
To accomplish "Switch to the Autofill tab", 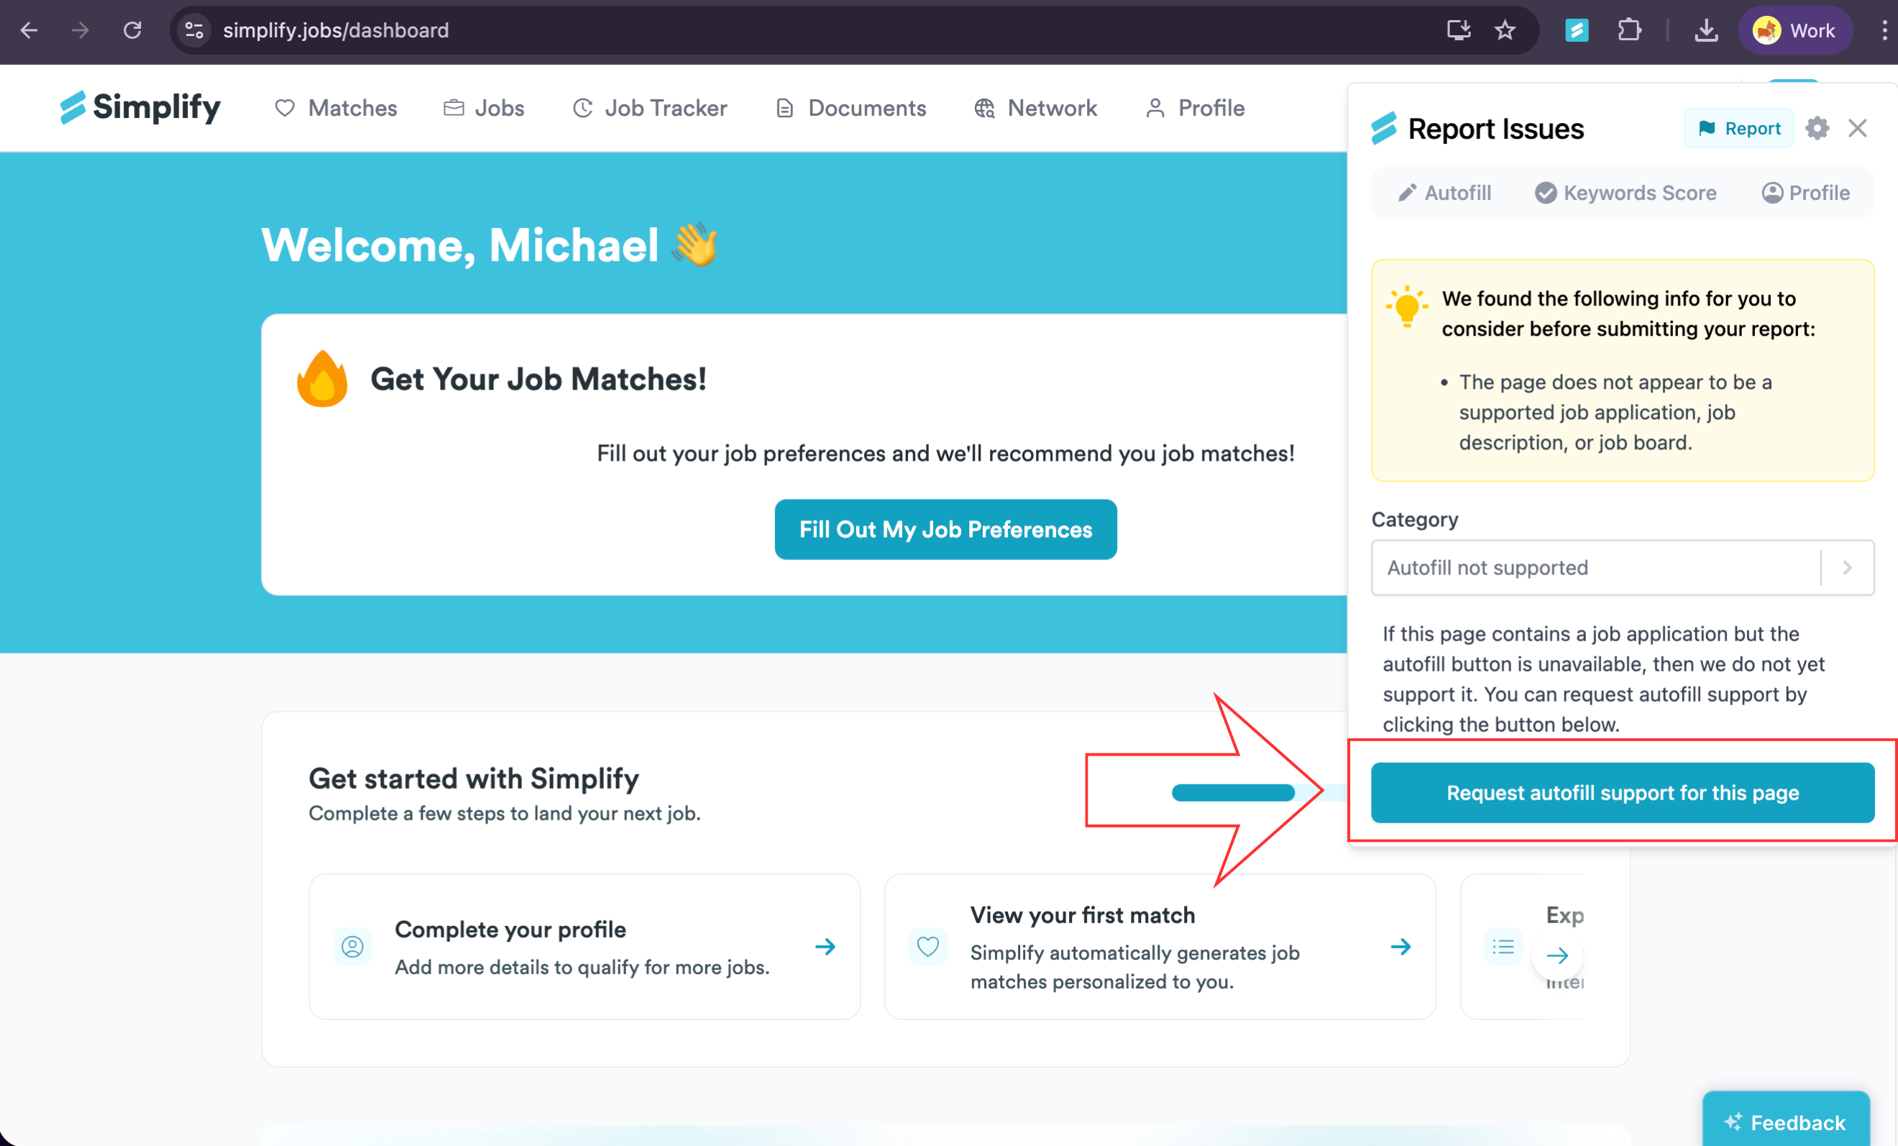I will click(x=1444, y=193).
